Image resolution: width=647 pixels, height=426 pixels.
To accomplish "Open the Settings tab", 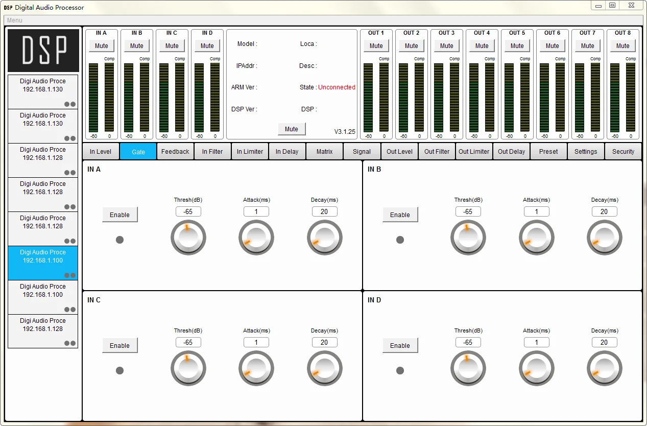I will (x=586, y=151).
